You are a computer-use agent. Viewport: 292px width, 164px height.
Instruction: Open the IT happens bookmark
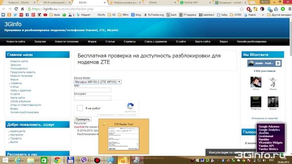(x=188, y=15)
